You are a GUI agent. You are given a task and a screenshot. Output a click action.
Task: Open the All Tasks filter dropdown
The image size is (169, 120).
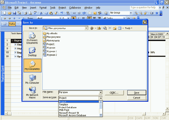point(124,18)
